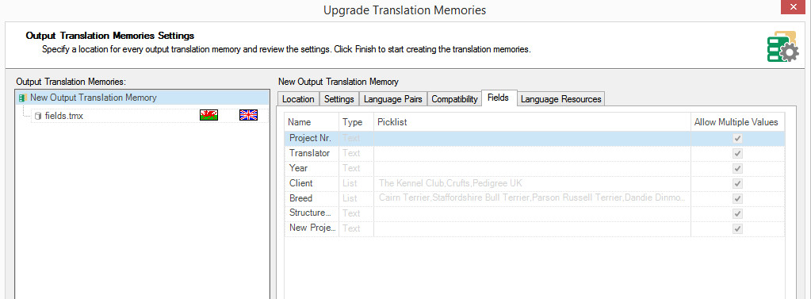Screen dimensions: 811x299
Task: Switch to the Language Pairs tab
Action: pos(393,99)
